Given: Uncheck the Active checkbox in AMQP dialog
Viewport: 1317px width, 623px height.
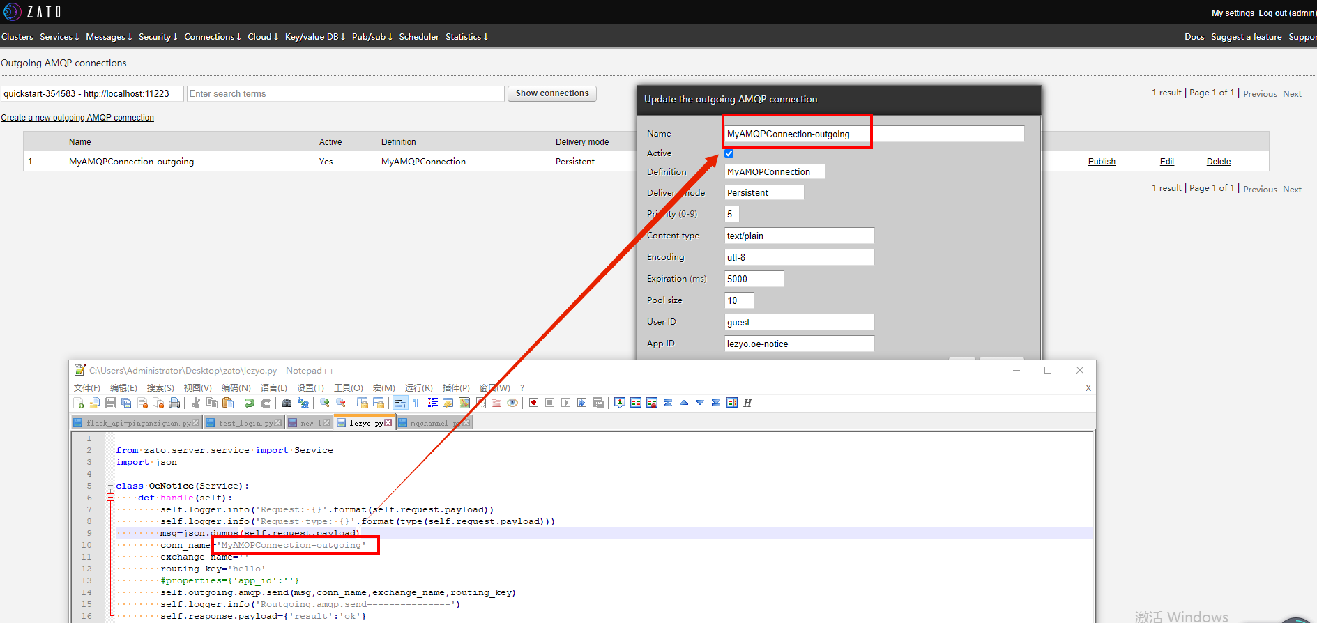Looking at the screenshot, I should pos(729,154).
